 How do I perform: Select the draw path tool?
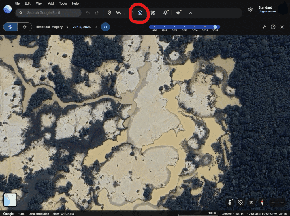[x=118, y=13]
